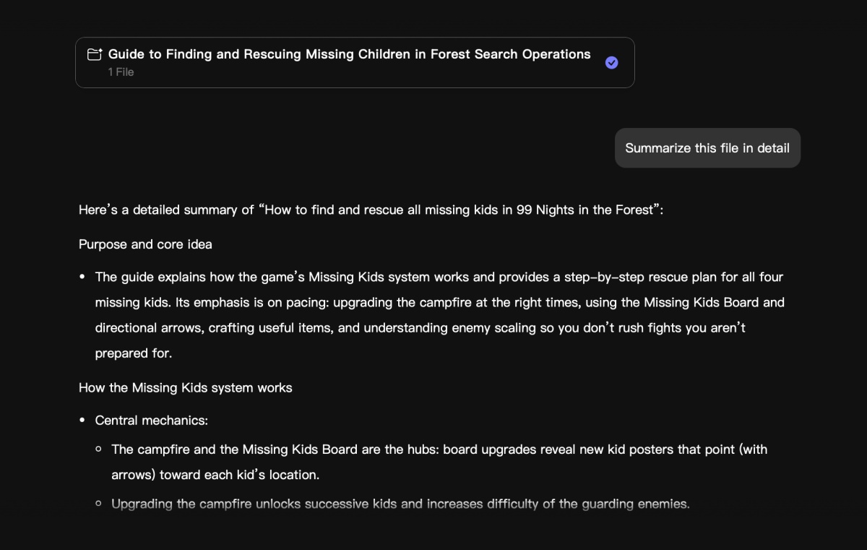Select the "Summarize this file in detail" message bubble
Viewport: 867px width, 550px height.
[x=707, y=148]
